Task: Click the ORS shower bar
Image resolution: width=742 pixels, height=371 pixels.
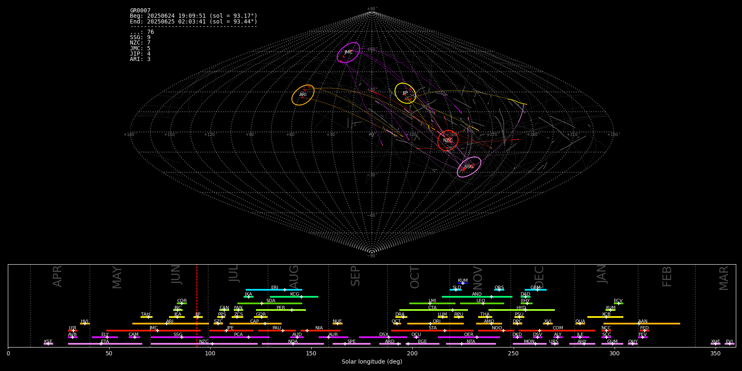Action: click(499, 290)
